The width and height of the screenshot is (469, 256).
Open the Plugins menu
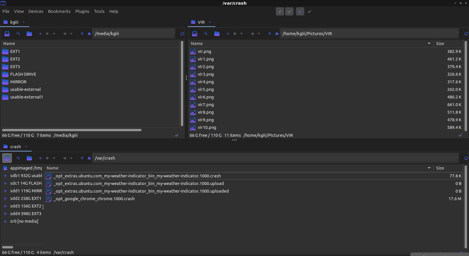(x=82, y=11)
